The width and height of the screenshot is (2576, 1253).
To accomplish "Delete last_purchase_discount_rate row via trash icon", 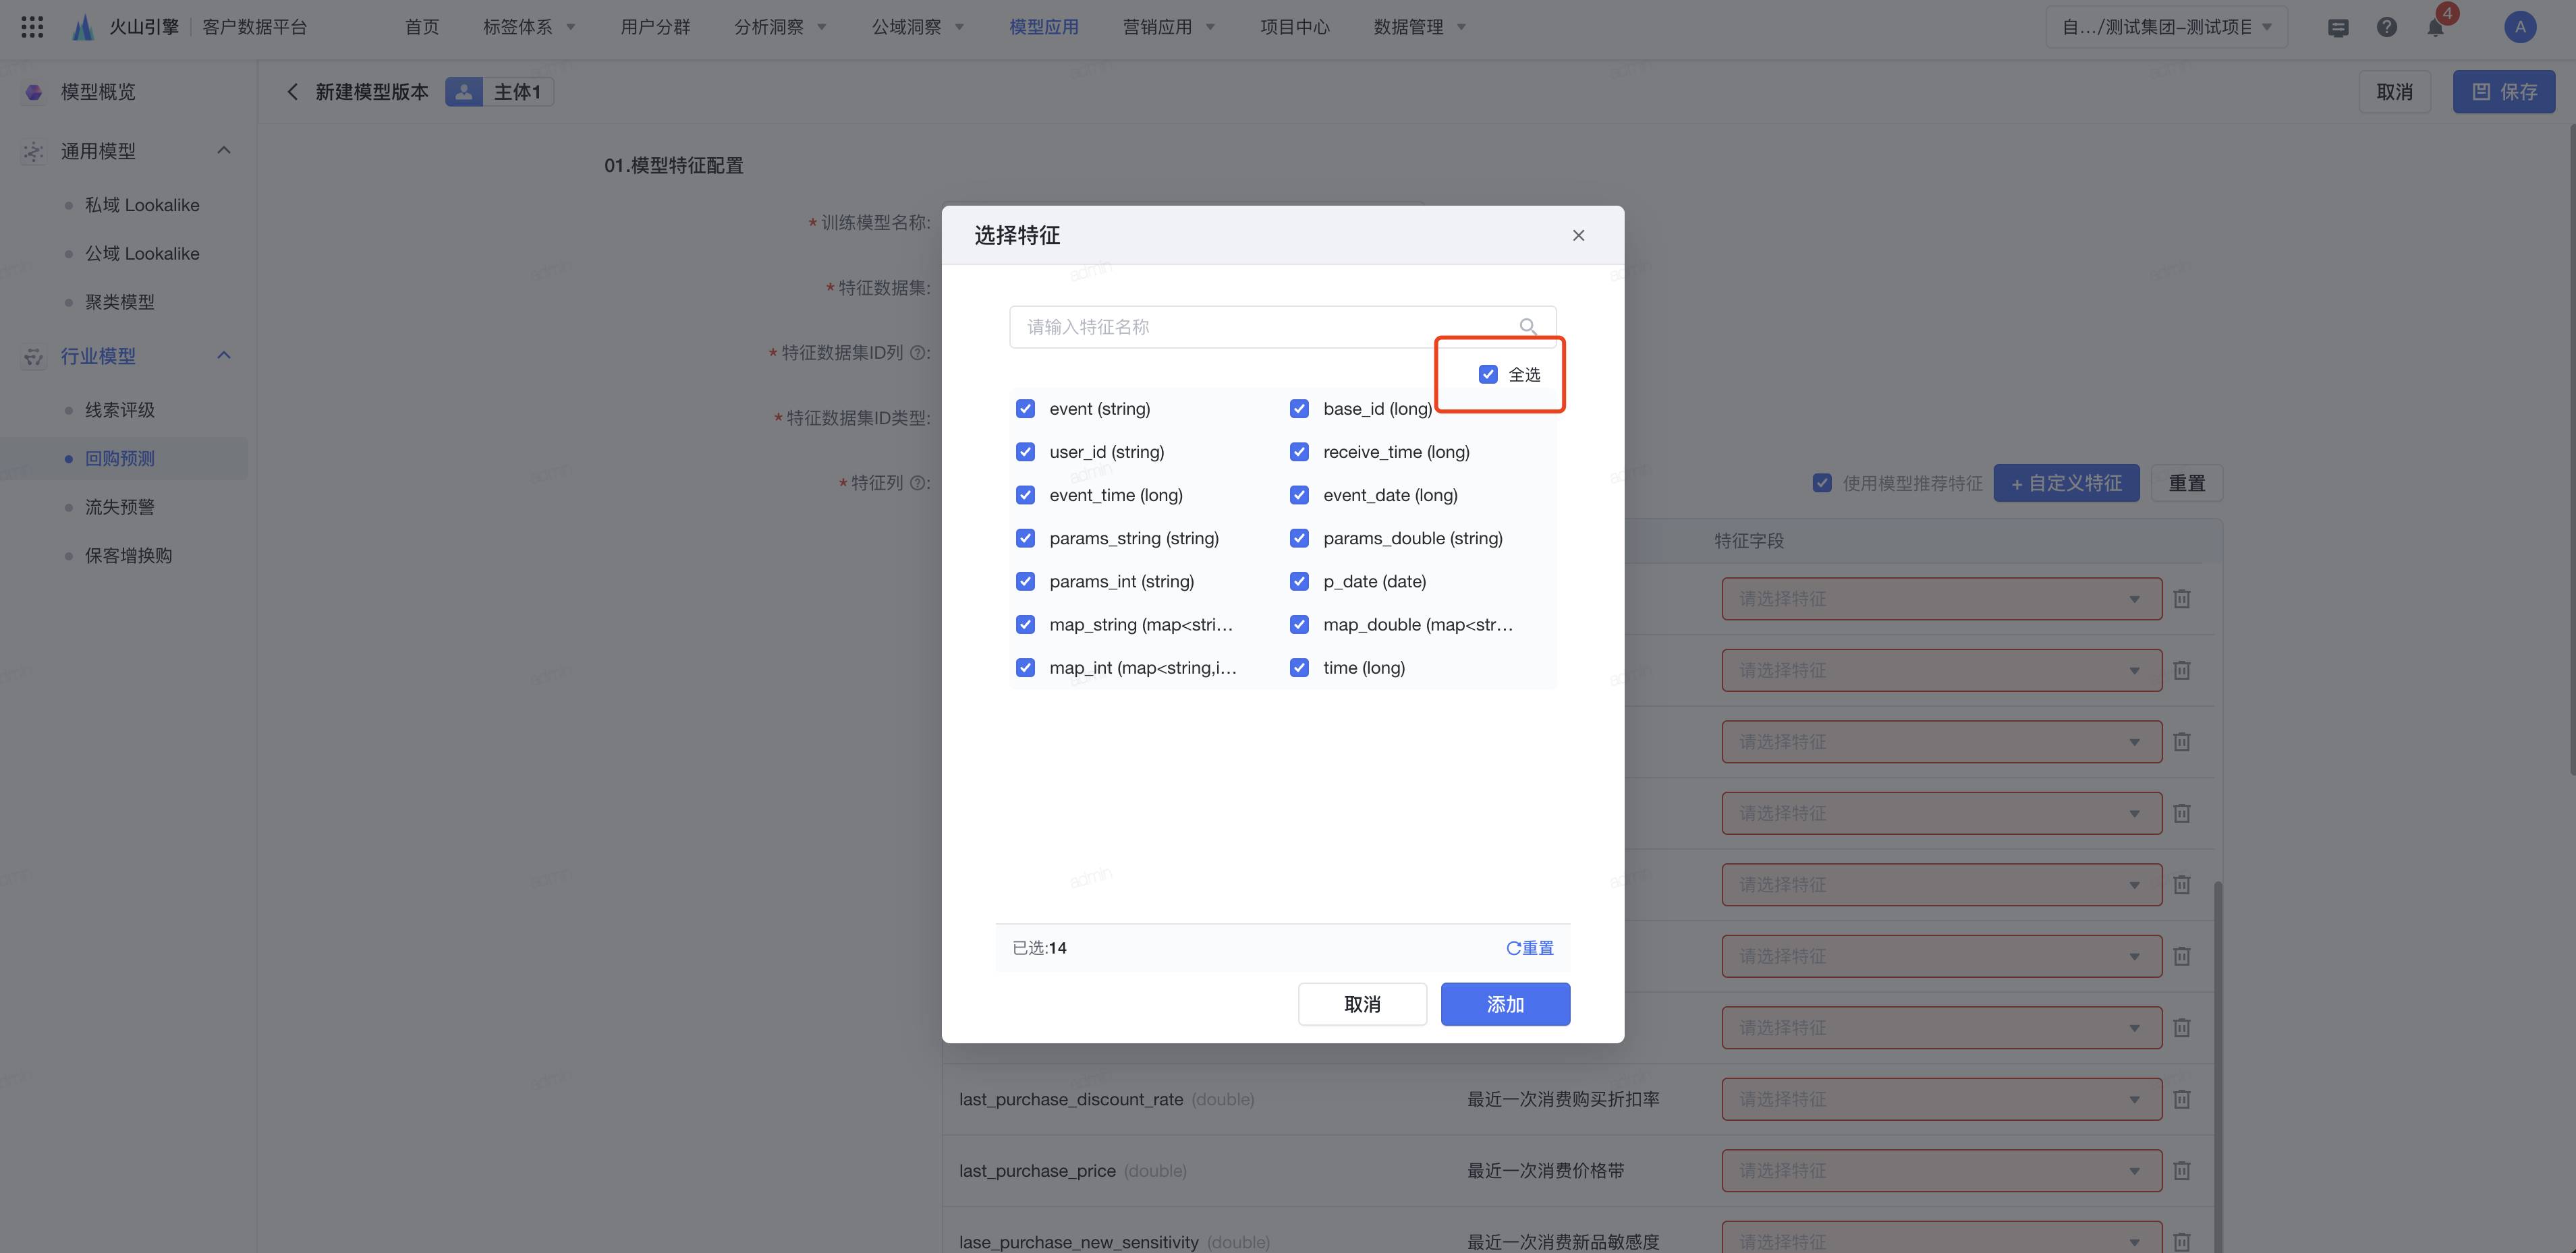I will [2182, 1099].
